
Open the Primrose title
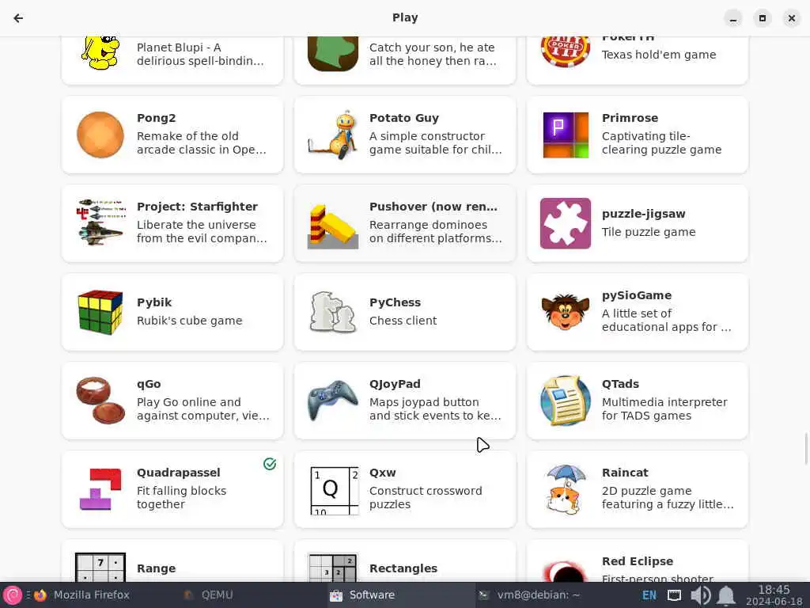(x=630, y=118)
